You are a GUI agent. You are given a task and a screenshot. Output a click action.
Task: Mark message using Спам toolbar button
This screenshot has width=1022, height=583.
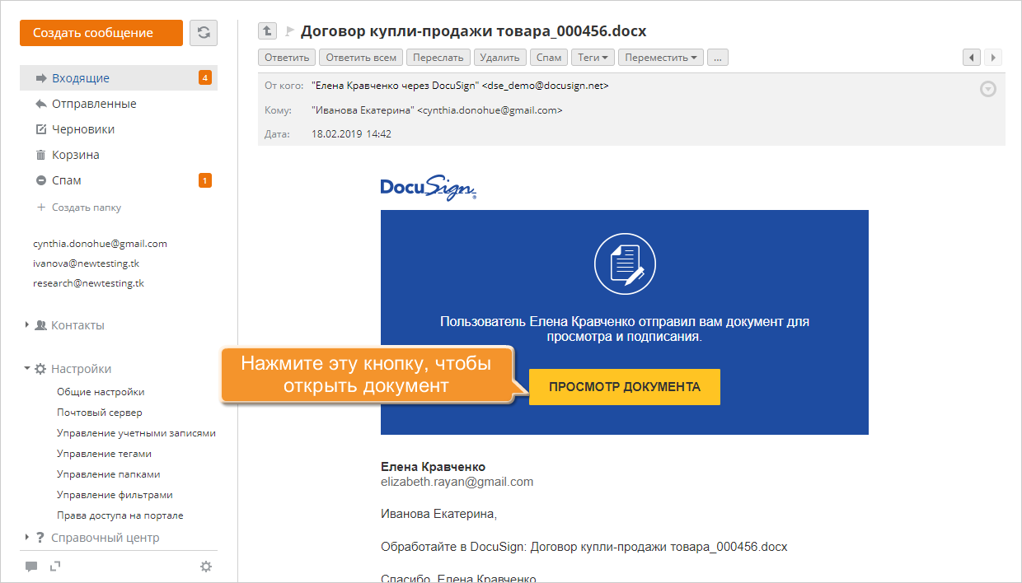549,58
